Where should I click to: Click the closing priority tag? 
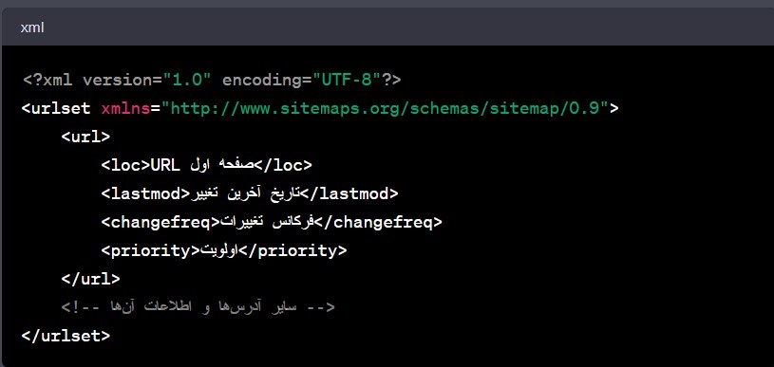[x=293, y=250]
